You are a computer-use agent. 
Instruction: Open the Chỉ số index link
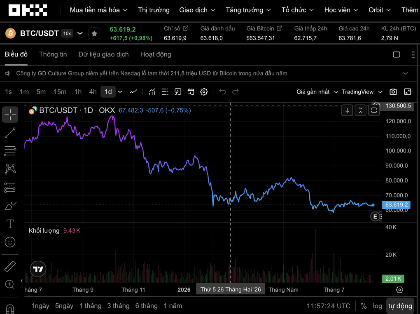point(176,28)
